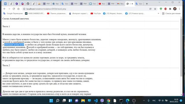Switch to the first tab
The height and width of the screenshot is (104, 185).
point(5,4)
